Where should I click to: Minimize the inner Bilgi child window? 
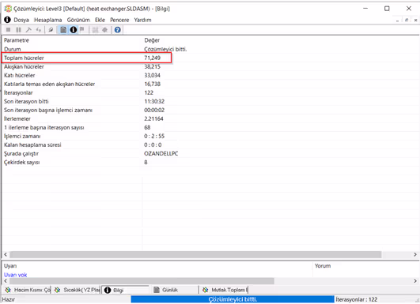coord(397,20)
